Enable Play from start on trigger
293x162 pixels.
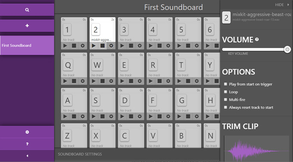click(x=225, y=84)
